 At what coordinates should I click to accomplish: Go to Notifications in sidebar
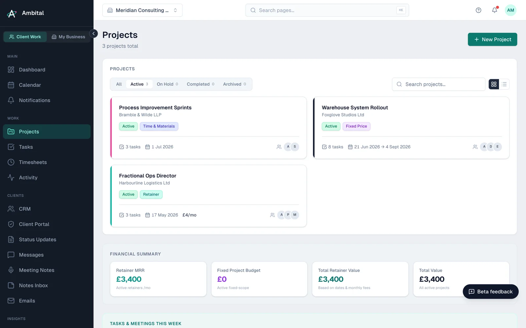(47, 100)
